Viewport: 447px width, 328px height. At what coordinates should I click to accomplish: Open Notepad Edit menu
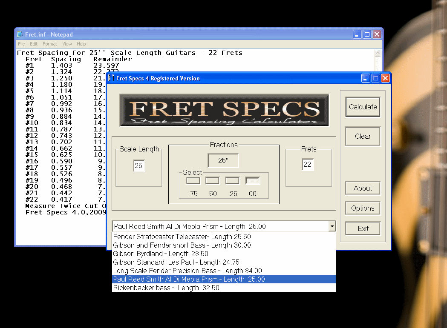[34, 44]
